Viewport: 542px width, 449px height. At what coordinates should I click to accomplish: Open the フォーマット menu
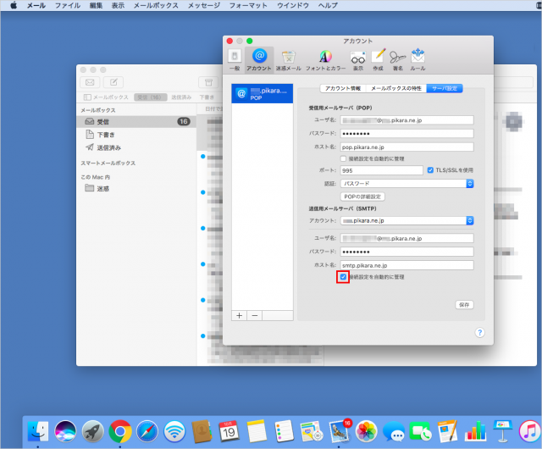tap(248, 5)
